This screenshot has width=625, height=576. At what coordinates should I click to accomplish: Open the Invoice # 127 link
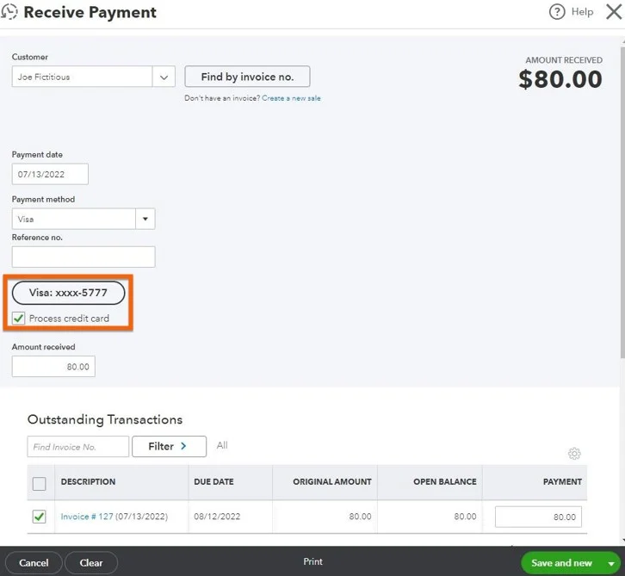click(x=87, y=517)
